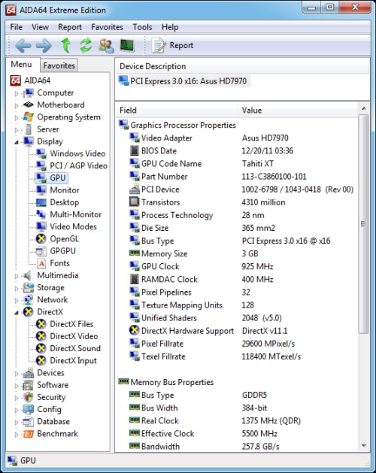Viewport: 376px width, 473px height.
Task: Open the users icon in toolbar
Action: click(x=106, y=46)
